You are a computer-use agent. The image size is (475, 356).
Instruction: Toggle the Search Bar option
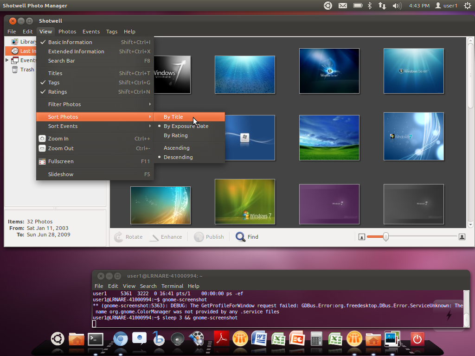click(x=95, y=61)
